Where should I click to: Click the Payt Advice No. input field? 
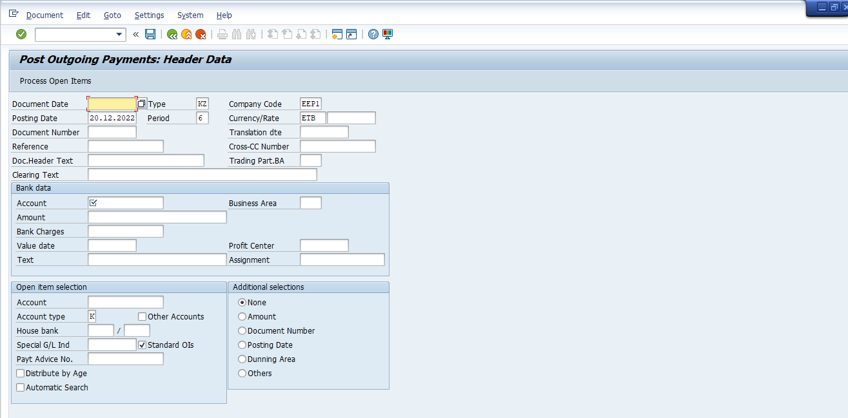pyautogui.click(x=126, y=359)
